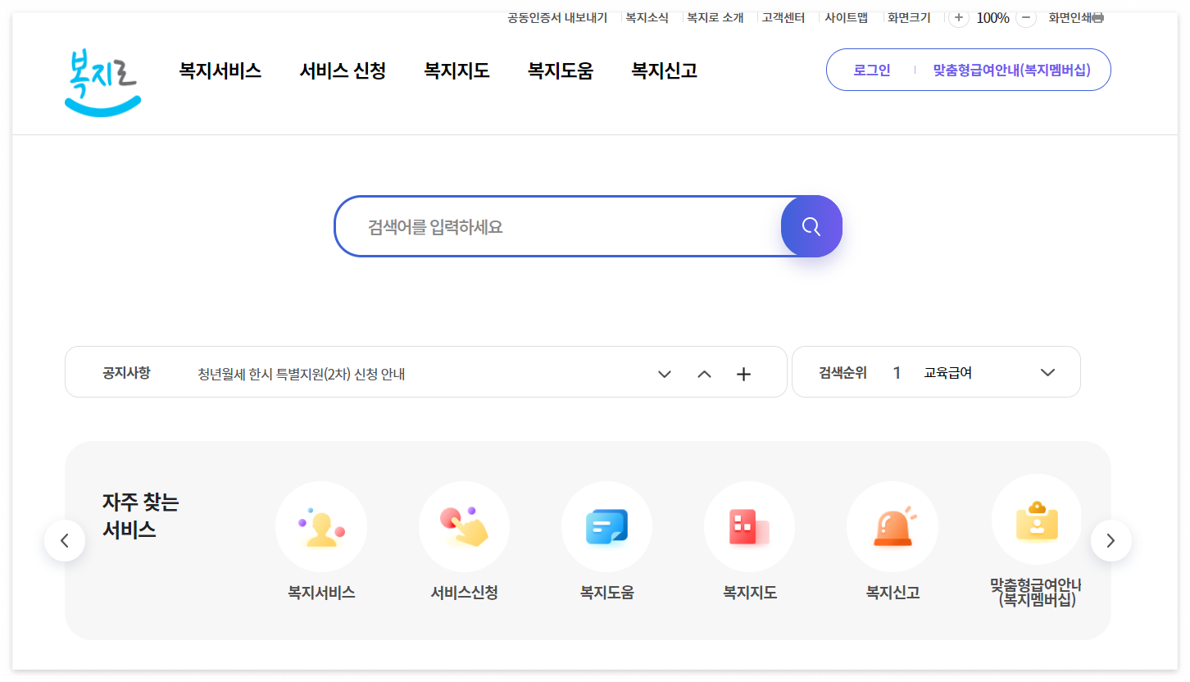Select the 복지지도 red building icon
This screenshot has height=682, width=1190.
[749, 526]
